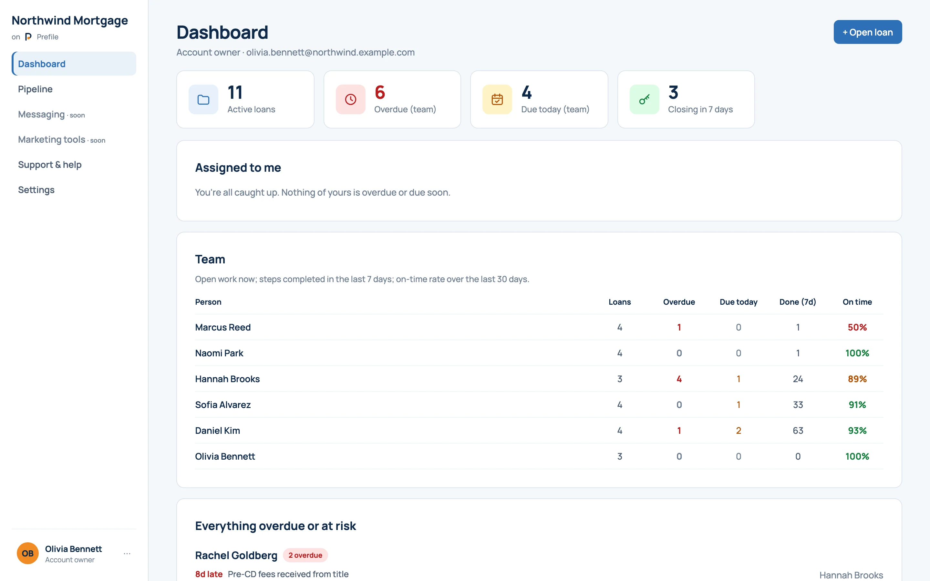
Task: Click the folder icon on Active loans card
Action: pos(203,99)
